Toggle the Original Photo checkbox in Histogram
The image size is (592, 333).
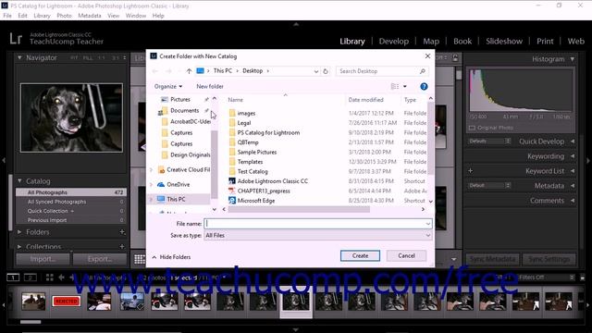point(472,128)
